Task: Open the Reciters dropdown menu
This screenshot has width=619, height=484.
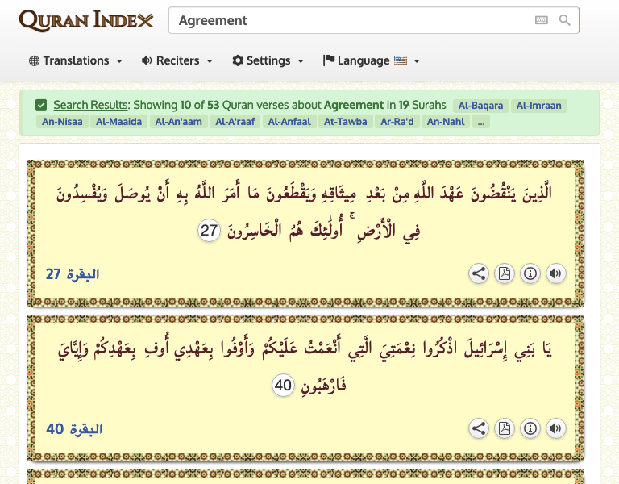Action: [177, 60]
